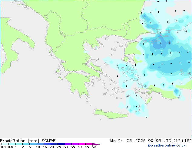Open the weatheronline.co.uk copyright link
This screenshot has width=192, height=148.
click(x=167, y=145)
